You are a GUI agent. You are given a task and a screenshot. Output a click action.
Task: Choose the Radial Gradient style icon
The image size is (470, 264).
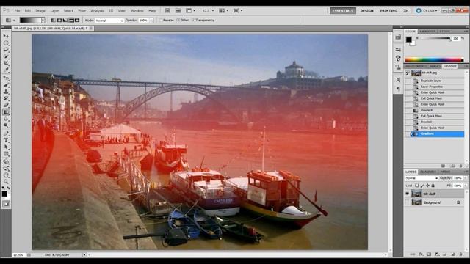[59, 21]
